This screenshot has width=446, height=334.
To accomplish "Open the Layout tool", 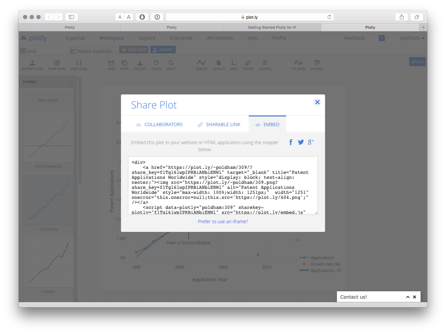I will 219,65.
